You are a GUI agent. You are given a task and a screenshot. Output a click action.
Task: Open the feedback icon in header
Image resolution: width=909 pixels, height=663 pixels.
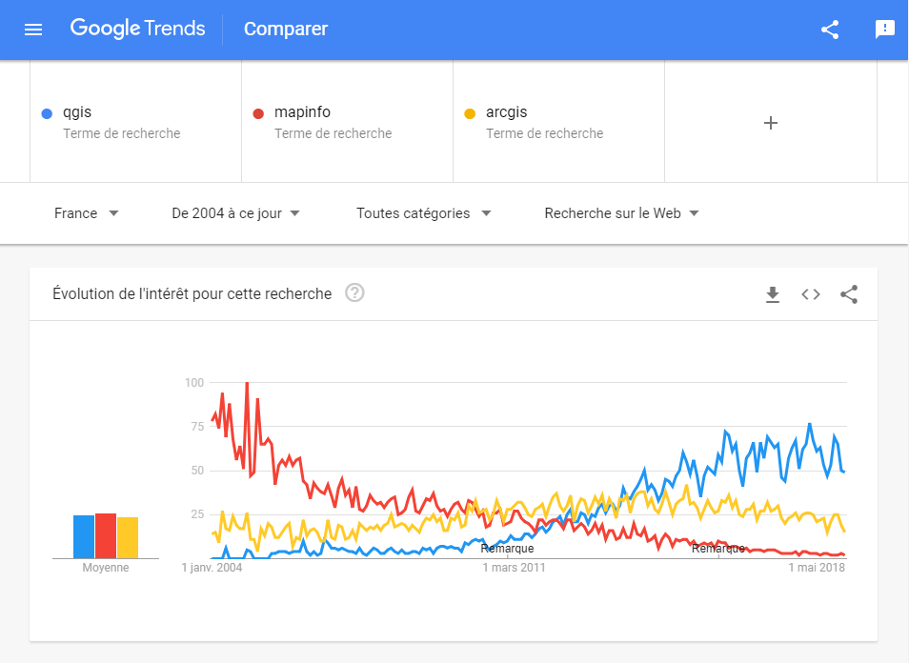[884, 29]
